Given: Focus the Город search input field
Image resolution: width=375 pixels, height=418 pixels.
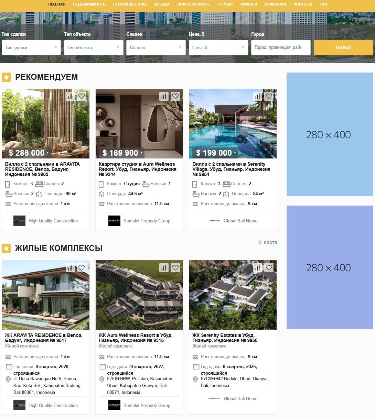Looking at the screenshot, I should 281,47.
